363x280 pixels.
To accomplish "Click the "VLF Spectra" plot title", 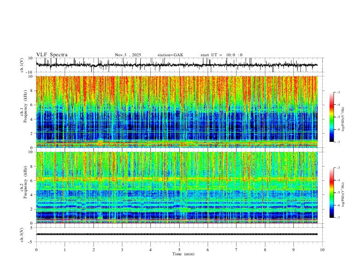I will click(x=52, y=55).
